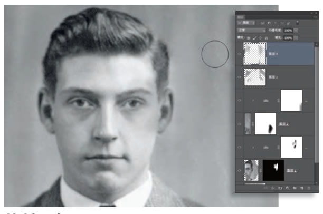Toggle visibility of the second layer
The image size is (323, 214).
tap(239, 77)
